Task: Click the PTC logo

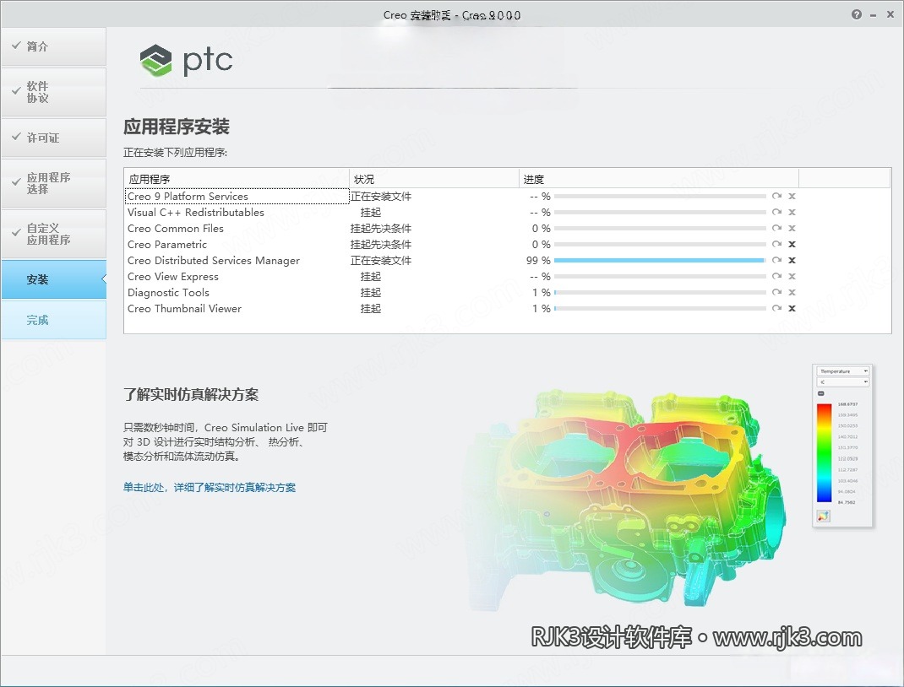Action: coord(186,61)
